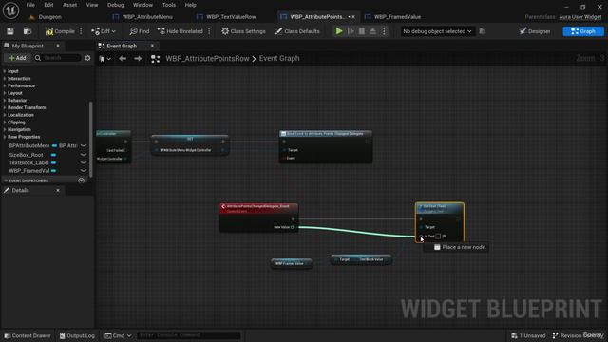Open the Debug menu
This screenshot has height=342, width=608.
point(116,5)
